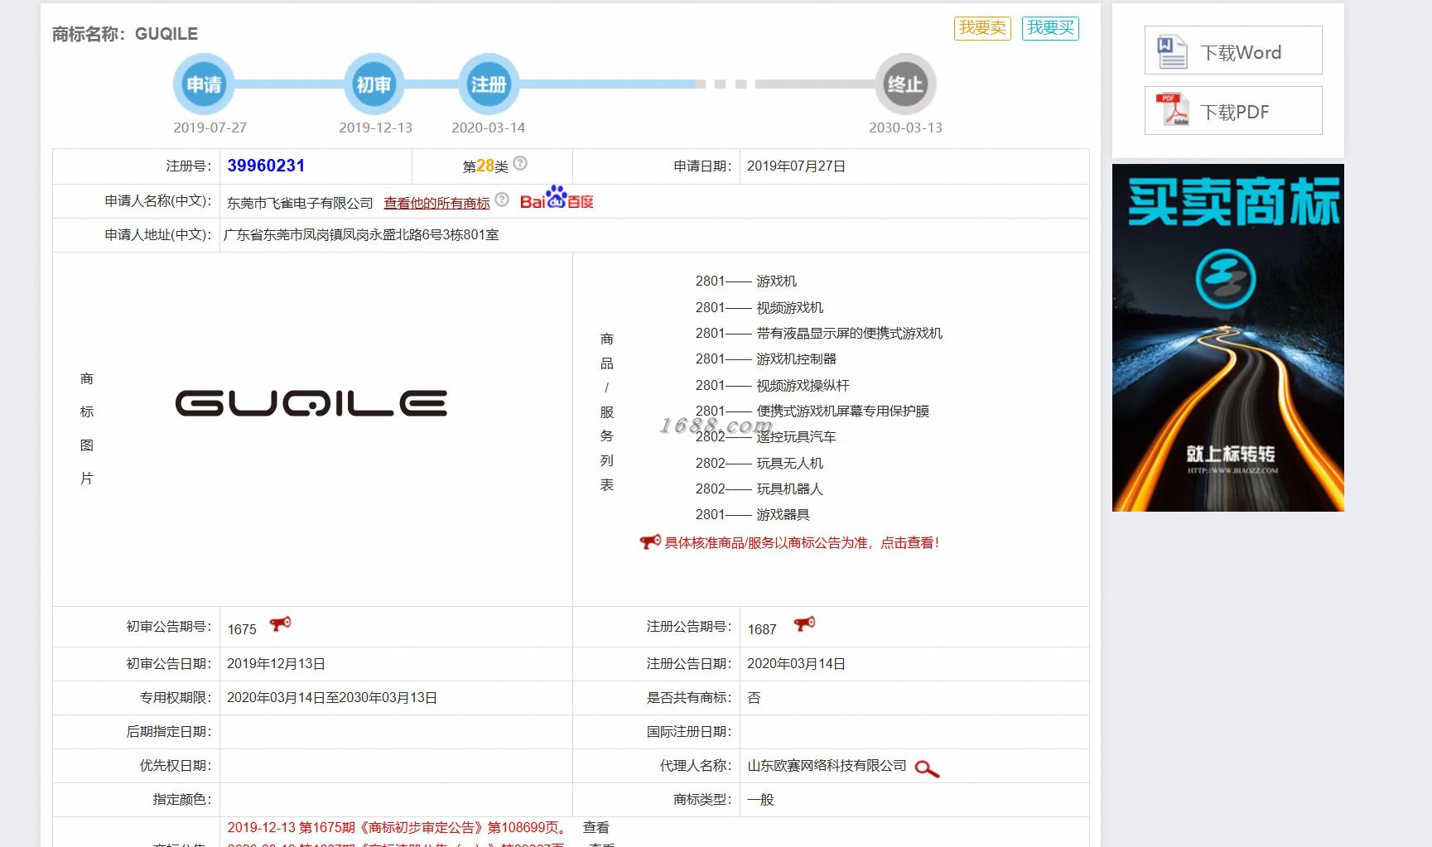Viewport: 1432px width, 847px height.
Task: Click the help icon after 查看他的所有商标
Action: [x=502, y=200]
